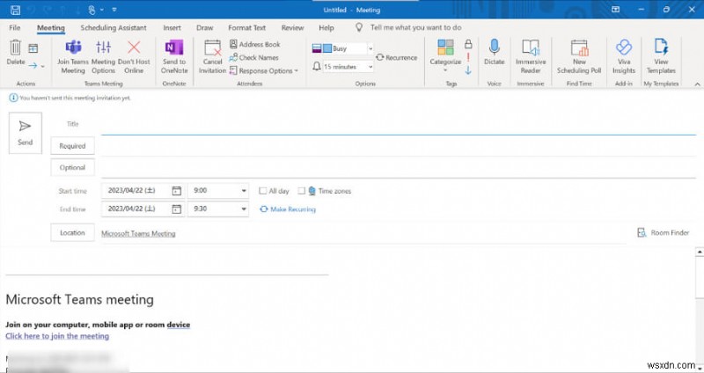The width and height of the screenshot is (704, 373).
Task: Open the Review tab
Action: (x=292, y=27)
